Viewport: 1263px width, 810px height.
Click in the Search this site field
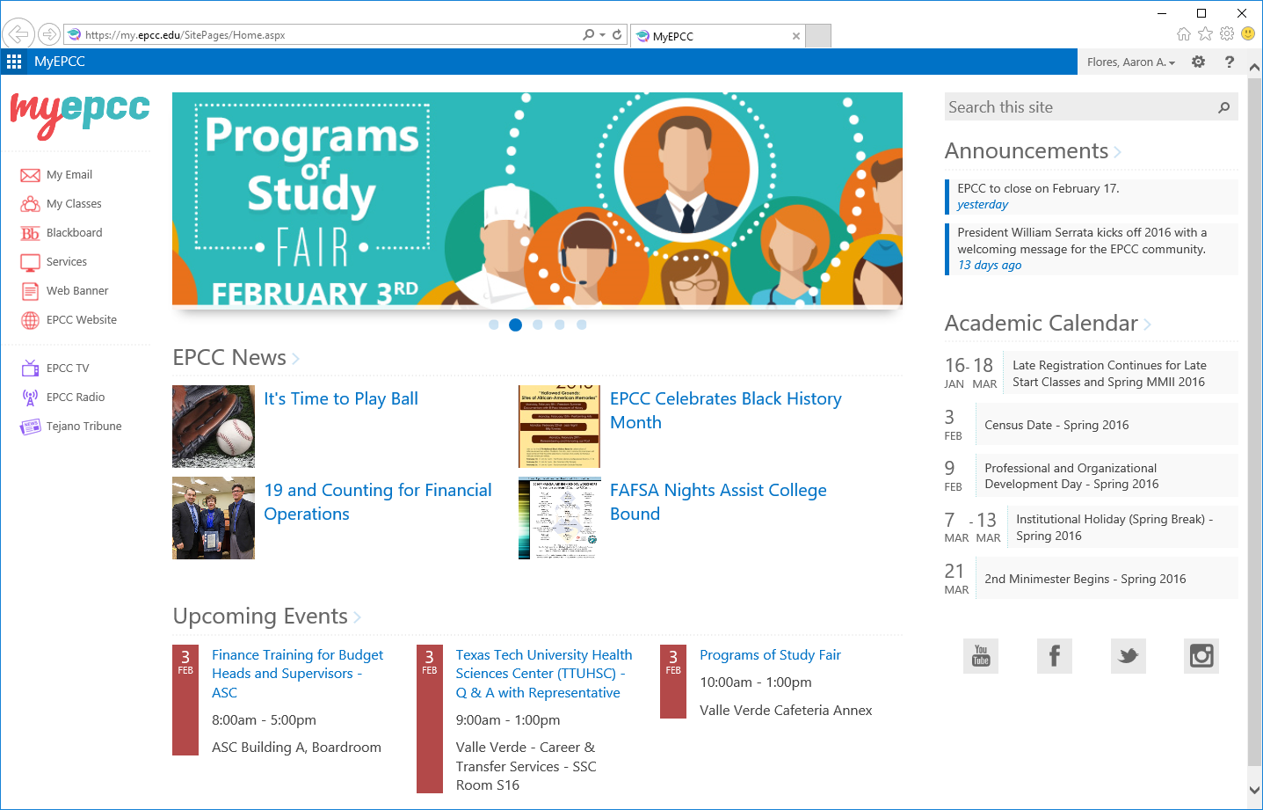[1078, 107]
